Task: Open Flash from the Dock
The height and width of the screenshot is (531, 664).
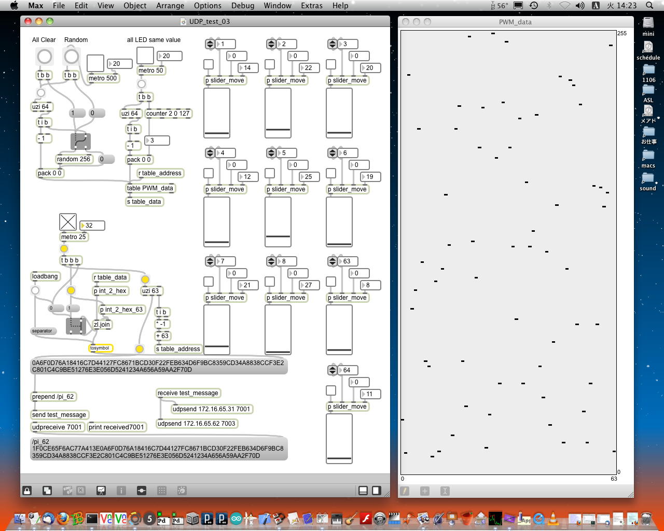Action: 366,518
